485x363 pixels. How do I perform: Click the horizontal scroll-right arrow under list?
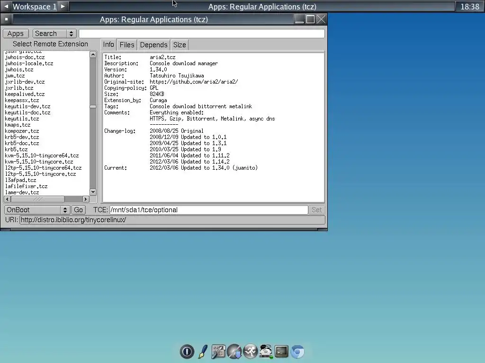tap(86, 199)
